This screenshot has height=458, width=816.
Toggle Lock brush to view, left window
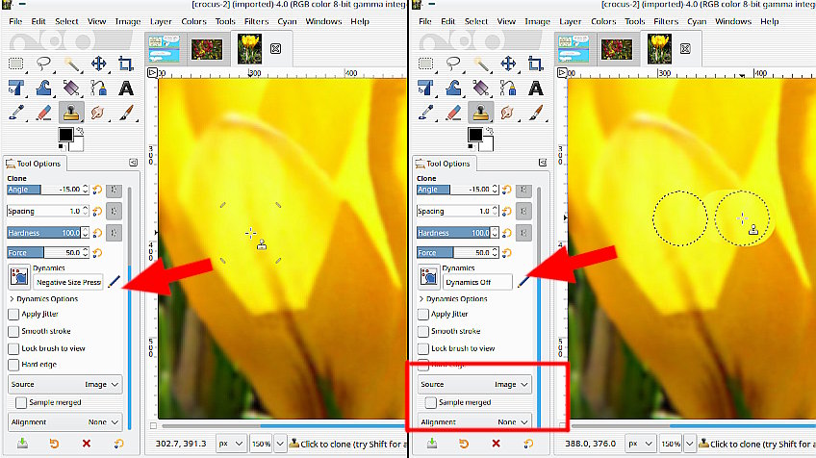(x=13, y=348)
